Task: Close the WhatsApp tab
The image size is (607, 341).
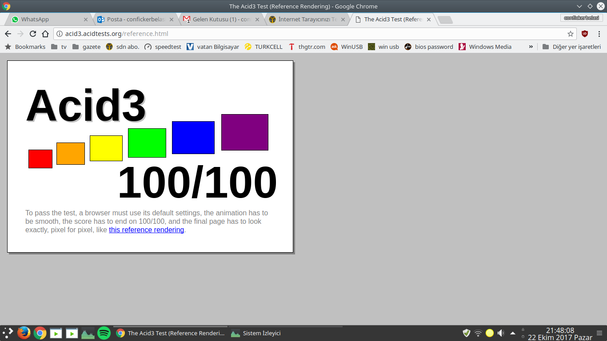Action: (86, 20)
